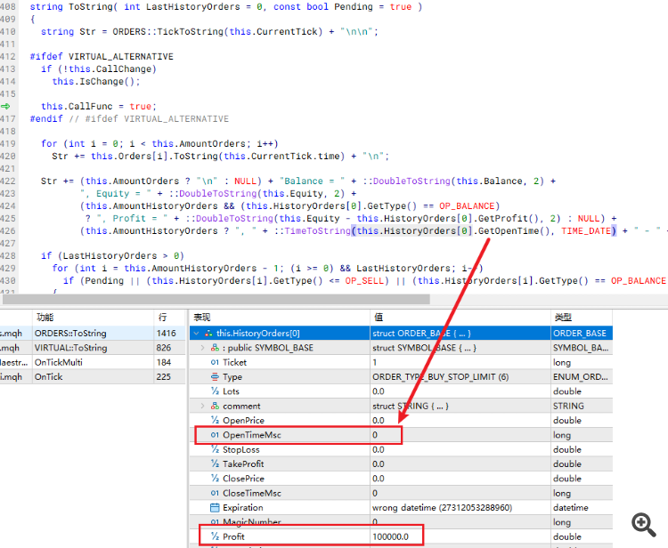Click the OpenTimeMsc value 0
This screenshot has height=548, width=668.
[x=375, y=435]
